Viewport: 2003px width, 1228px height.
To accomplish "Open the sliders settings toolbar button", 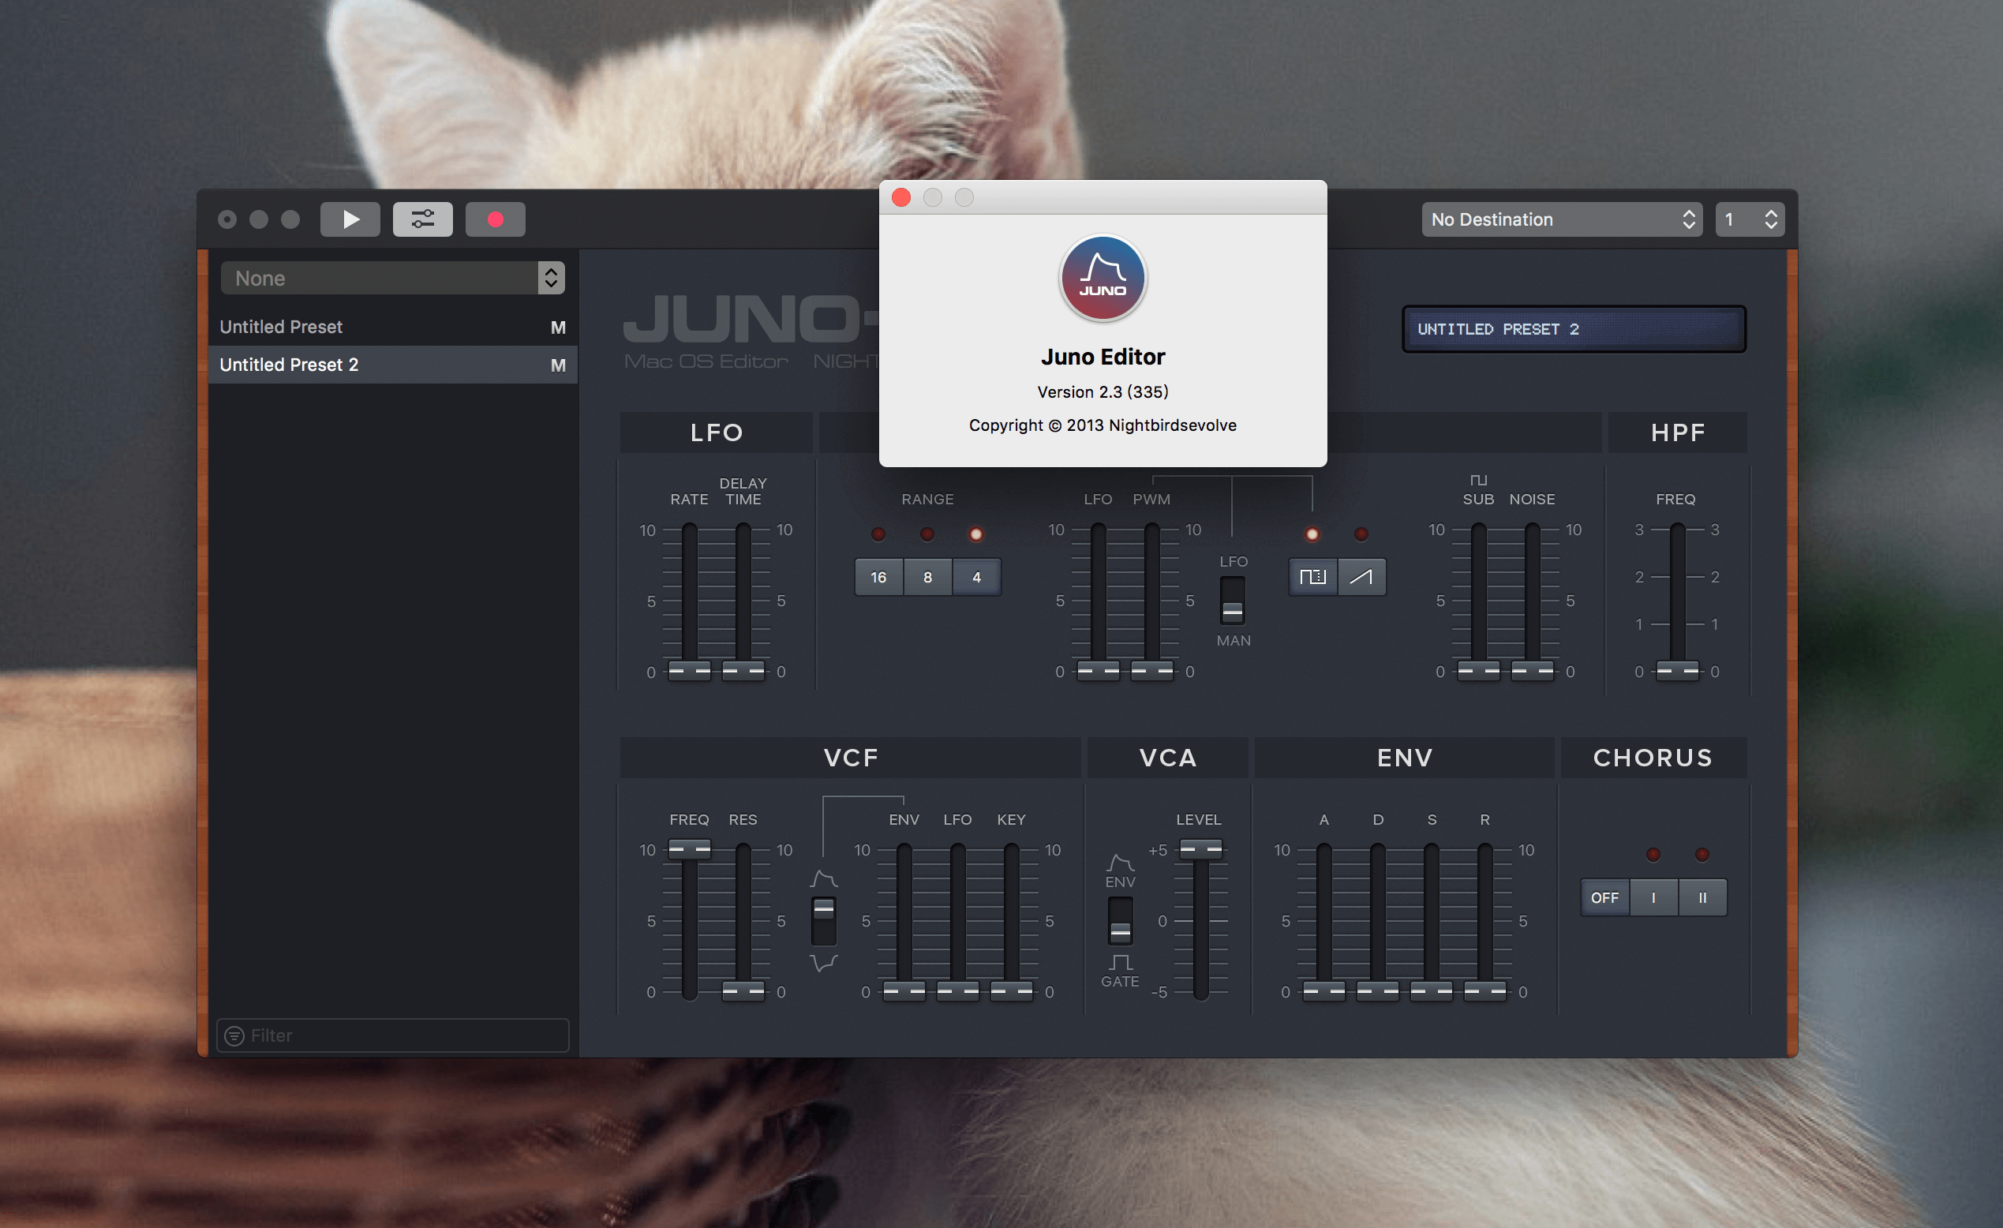I will (x=423, y=219).
